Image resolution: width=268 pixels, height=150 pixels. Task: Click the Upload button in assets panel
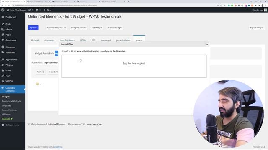click(x=41, y=72)
